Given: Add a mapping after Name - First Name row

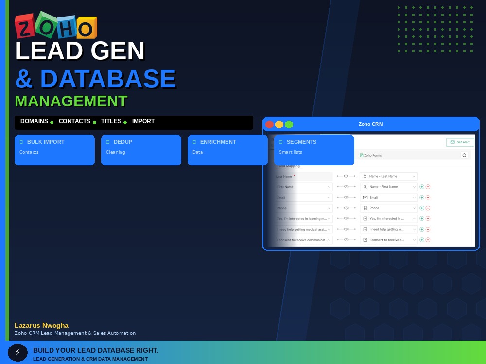Looking at the screenshot, I should (421, 187).
